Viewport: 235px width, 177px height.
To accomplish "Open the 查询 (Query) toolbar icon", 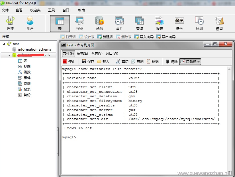I will 140,23.
